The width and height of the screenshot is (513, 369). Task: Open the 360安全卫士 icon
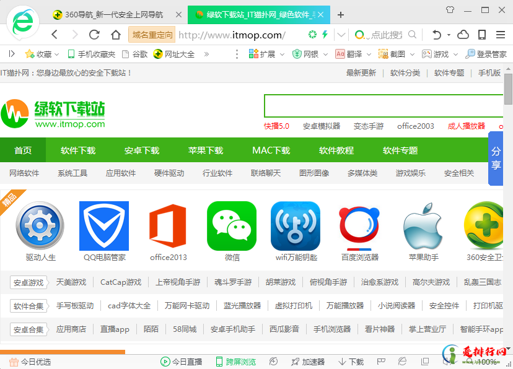point(483,226)
